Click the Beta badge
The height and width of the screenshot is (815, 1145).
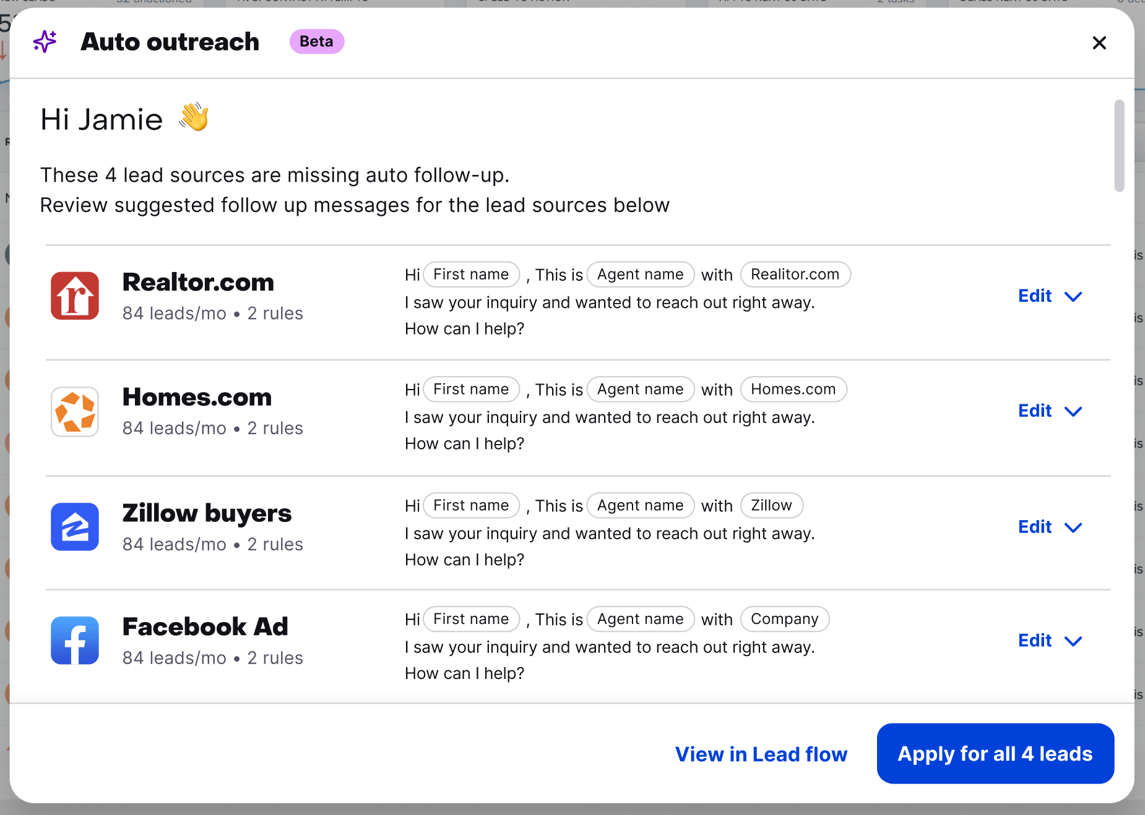[317, 41]
